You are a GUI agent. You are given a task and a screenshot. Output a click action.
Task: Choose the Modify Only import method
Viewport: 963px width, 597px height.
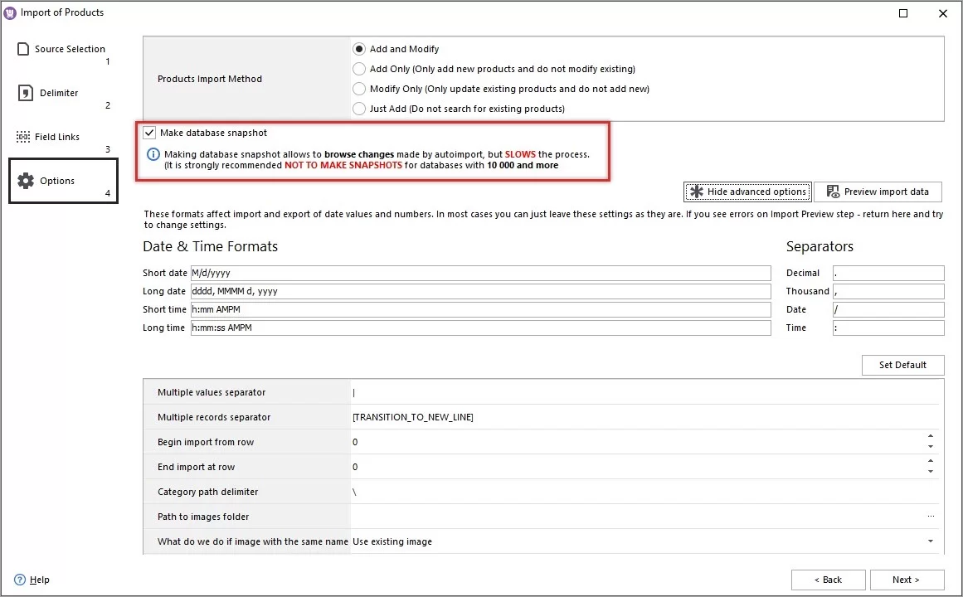pos(359,89)
